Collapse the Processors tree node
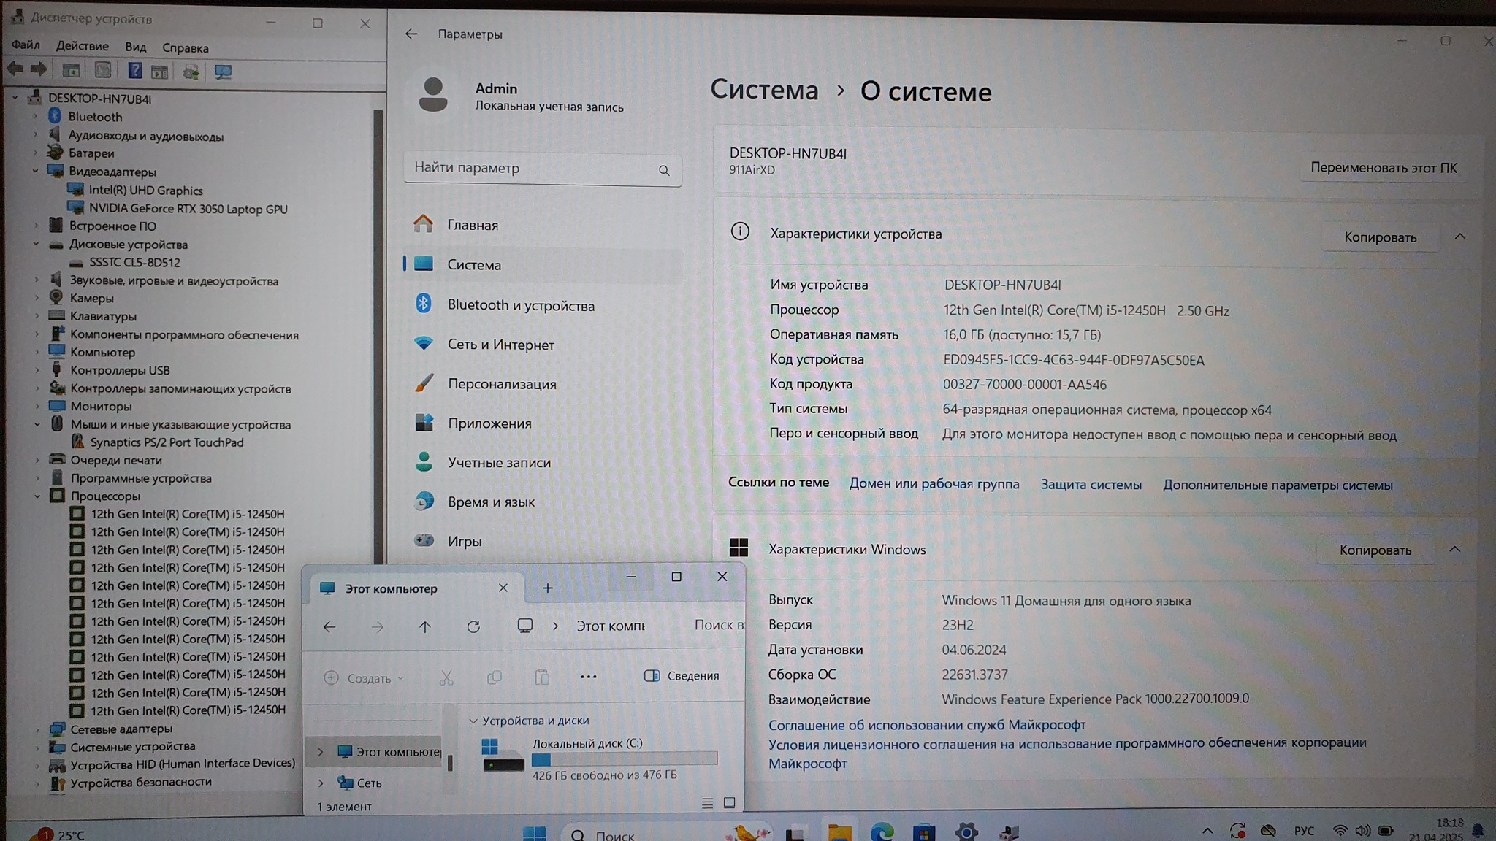 [x=37, y=496]
